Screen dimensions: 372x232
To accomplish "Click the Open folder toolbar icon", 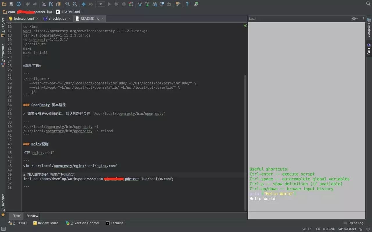I will point(4,4).
